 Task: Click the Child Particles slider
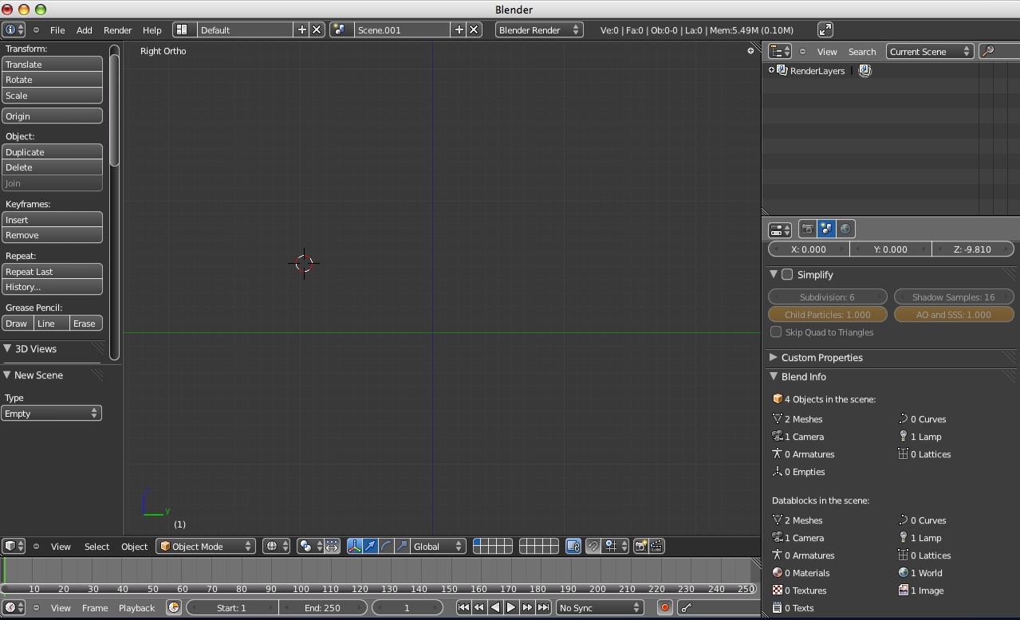[x=827, y=315]
